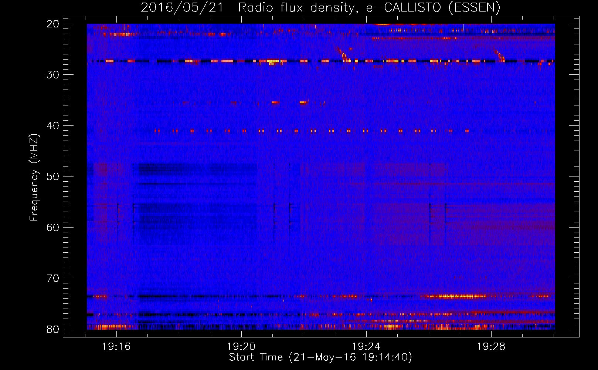Select the 20 frequency tick label
598x370 pixels.
[x=53, y=24]
